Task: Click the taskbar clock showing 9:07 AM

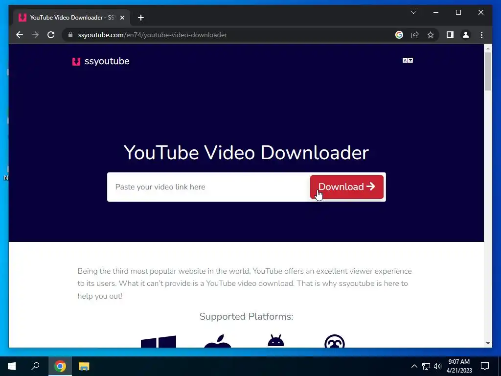Action: click(x=459, y=366)
